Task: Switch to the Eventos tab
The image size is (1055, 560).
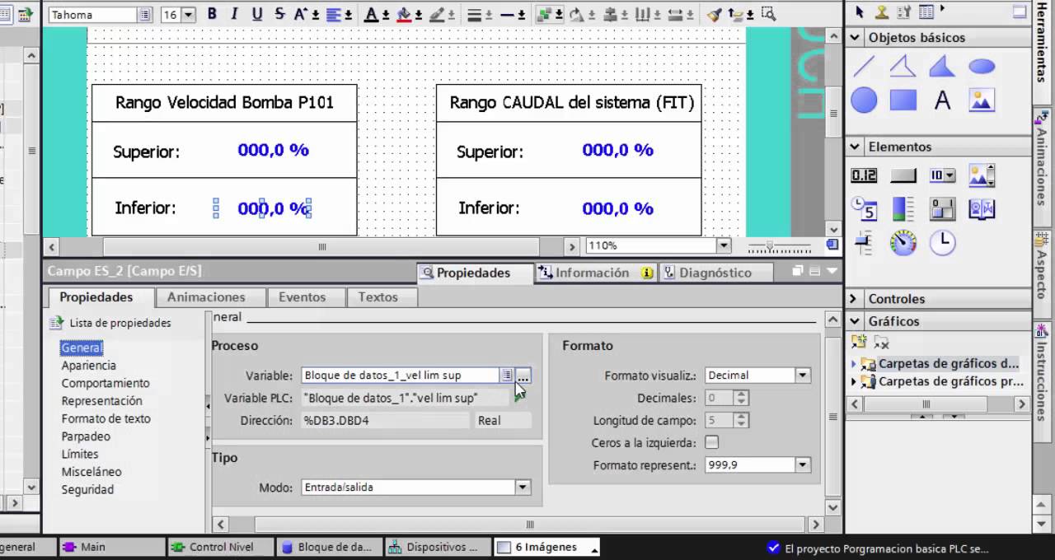Action: tap(302, 297)
